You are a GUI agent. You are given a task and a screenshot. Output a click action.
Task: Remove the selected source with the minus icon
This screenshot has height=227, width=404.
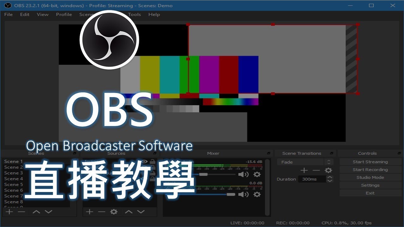point(102,212)
